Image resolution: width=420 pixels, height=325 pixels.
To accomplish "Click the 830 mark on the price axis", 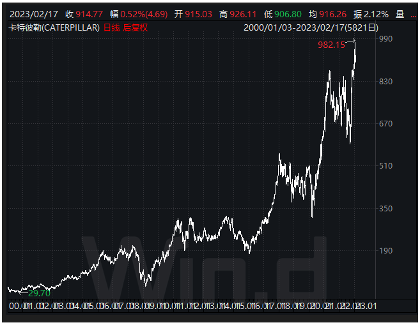I will pos(385,81).
